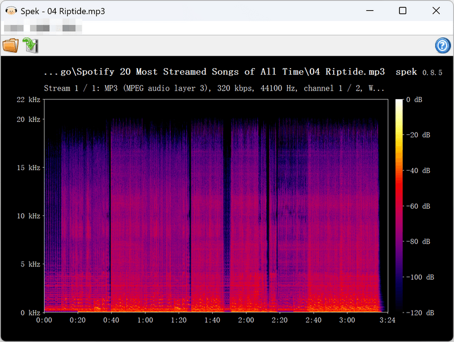
Task: Click the '-60 dB' scale label
Action: pyautogui.click(x=418, y=206)
